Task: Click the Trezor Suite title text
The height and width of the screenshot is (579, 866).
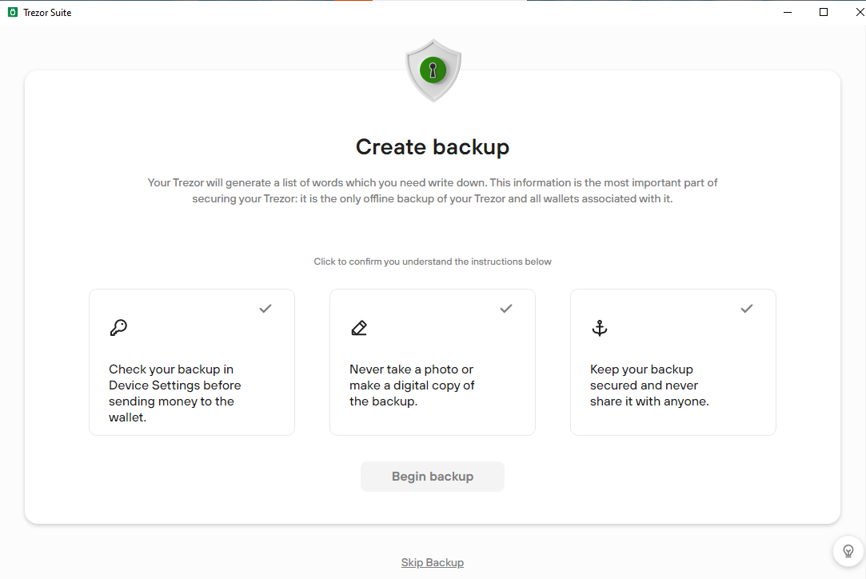Action: [x=47, y=13]
